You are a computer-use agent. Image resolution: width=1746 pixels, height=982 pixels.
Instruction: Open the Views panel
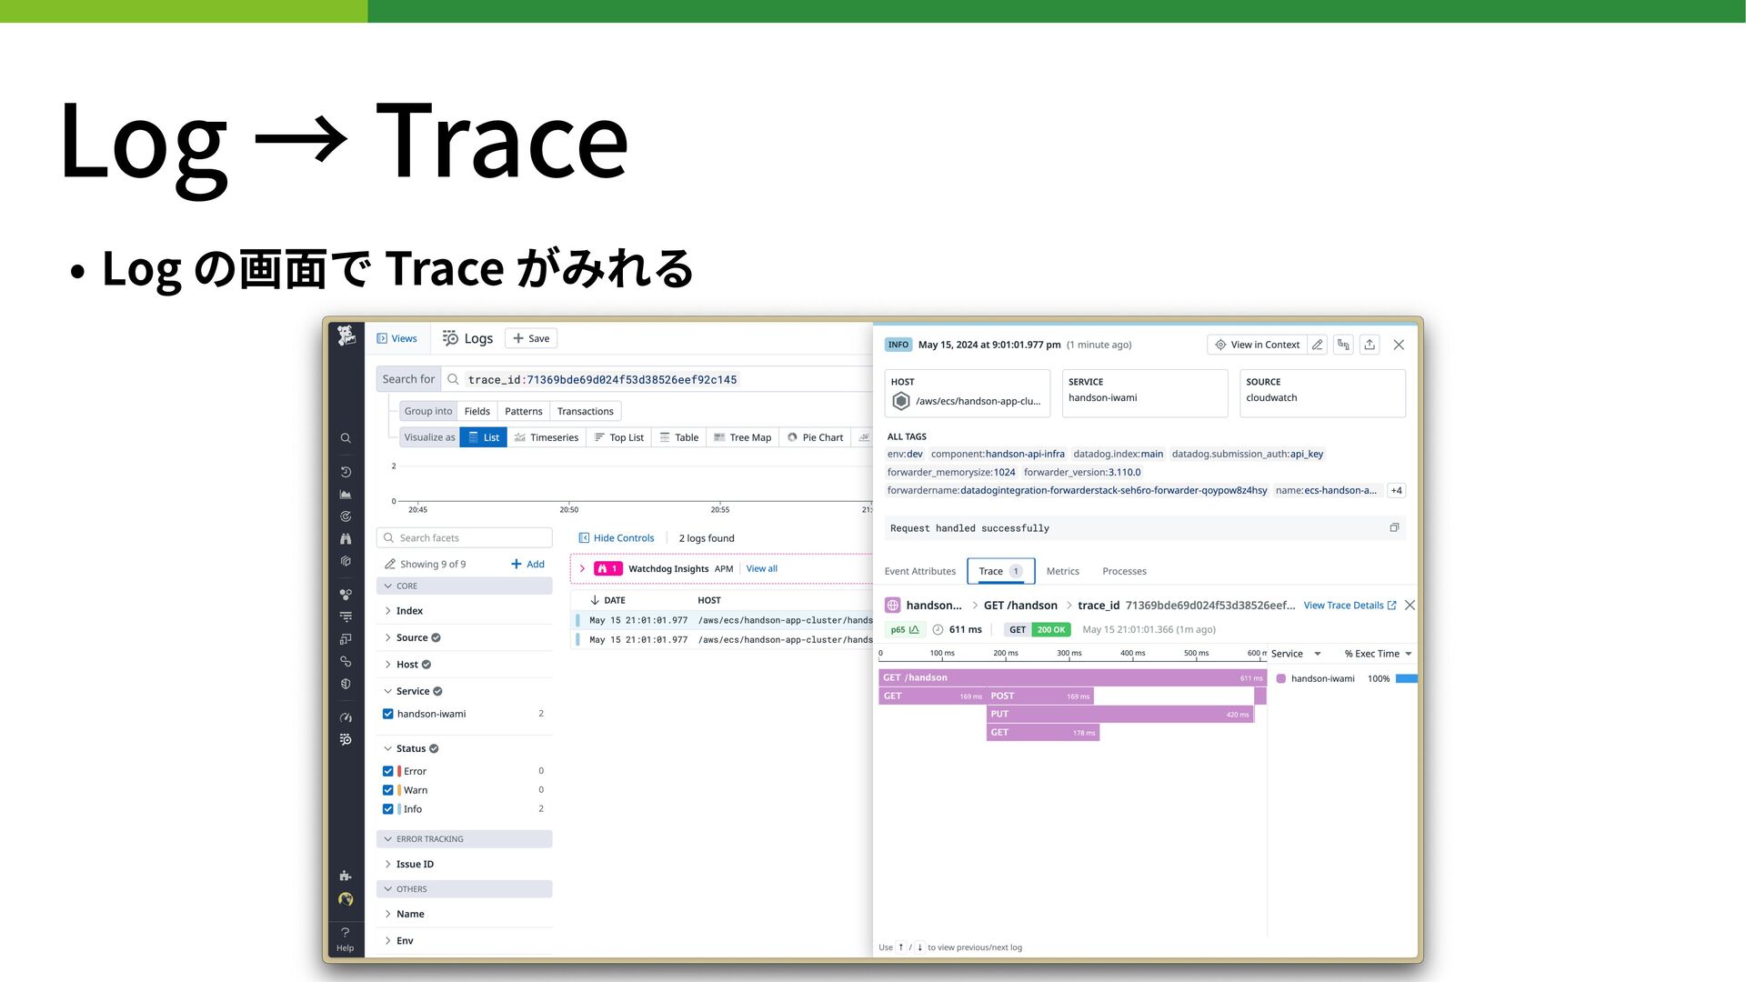[396, 338]
